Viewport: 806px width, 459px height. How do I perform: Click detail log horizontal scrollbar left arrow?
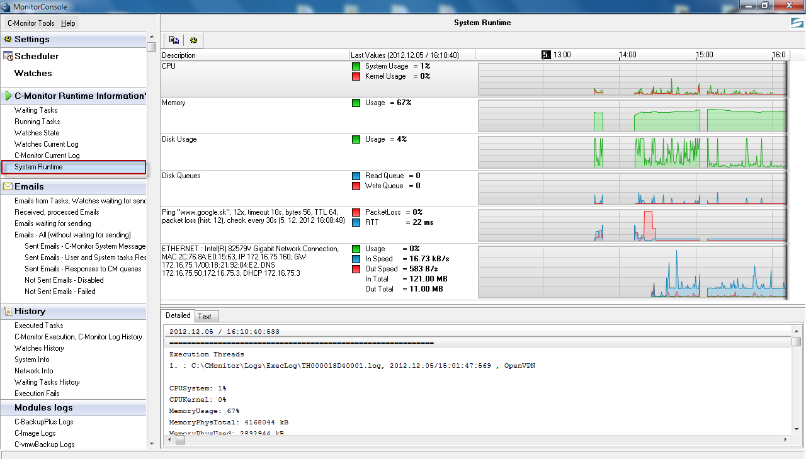(x=168, y=441)
